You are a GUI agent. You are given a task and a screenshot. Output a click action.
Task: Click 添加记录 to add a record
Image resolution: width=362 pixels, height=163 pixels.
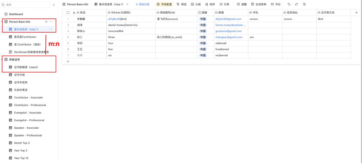(x=142, y=4)
